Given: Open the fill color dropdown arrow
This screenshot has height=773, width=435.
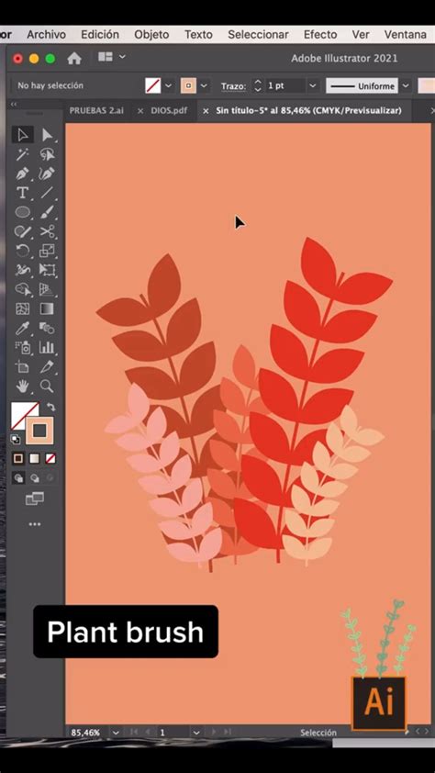Looking at the screenshot, I should click(168, 85).
